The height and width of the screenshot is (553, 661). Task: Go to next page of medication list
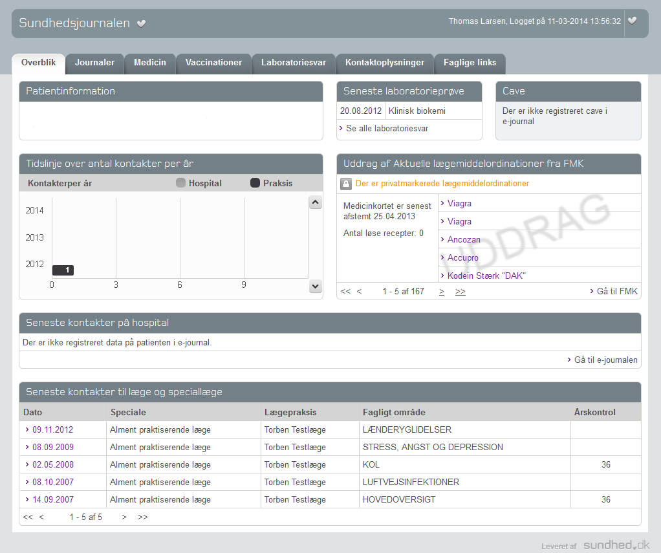click(x=442, y=292)
